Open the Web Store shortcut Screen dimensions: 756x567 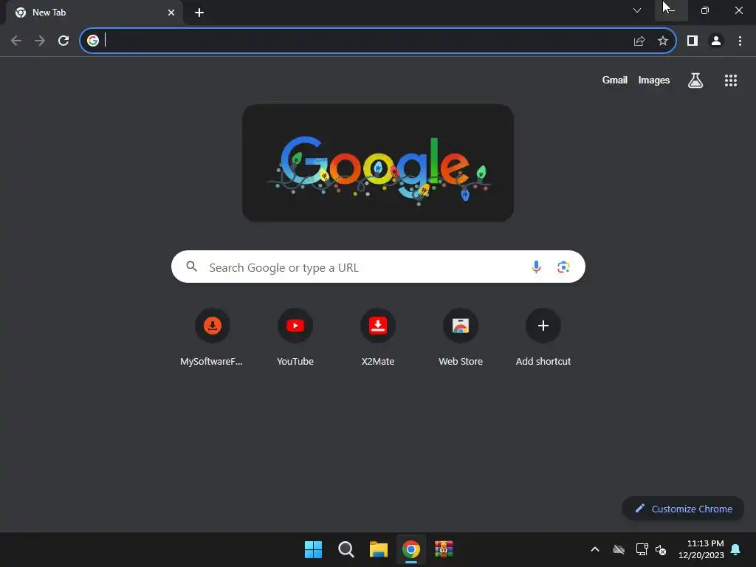pyautogui.click(x=461, y=337)
